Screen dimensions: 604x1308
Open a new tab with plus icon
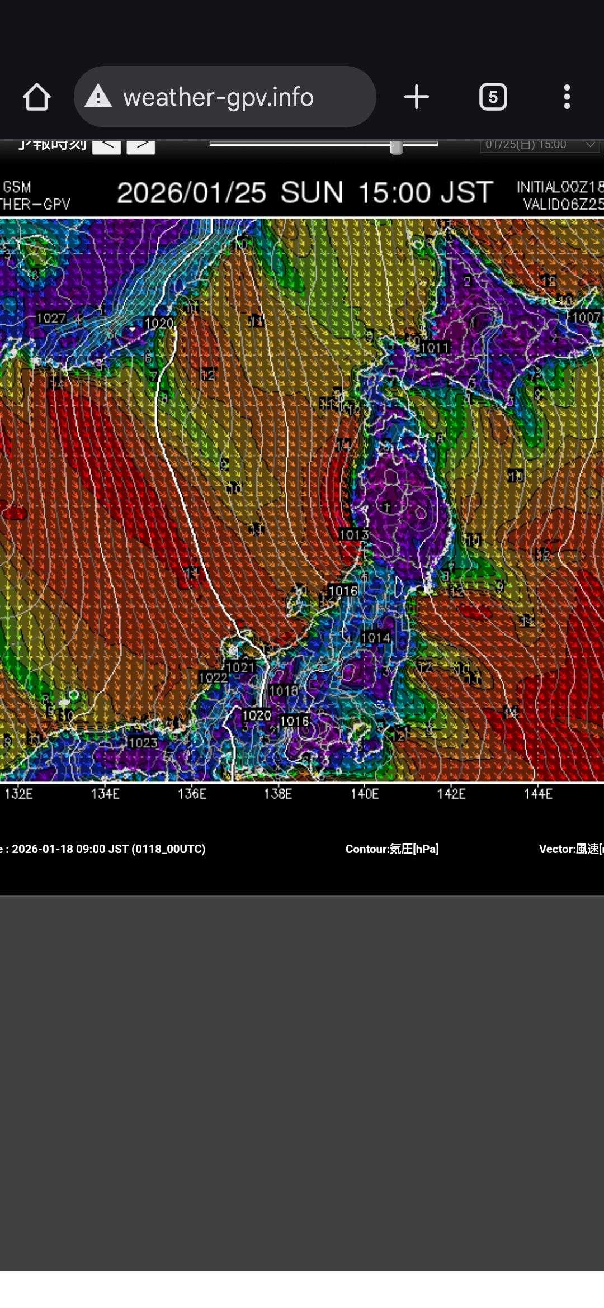pos(416,97)
